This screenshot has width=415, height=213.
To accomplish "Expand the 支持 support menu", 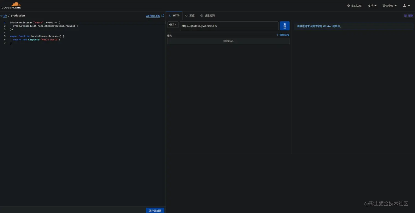I will [372, 6].
